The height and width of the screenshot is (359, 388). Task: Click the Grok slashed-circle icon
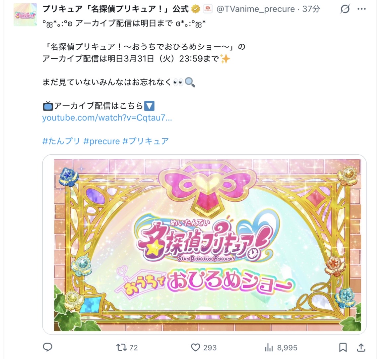(345, 9)
